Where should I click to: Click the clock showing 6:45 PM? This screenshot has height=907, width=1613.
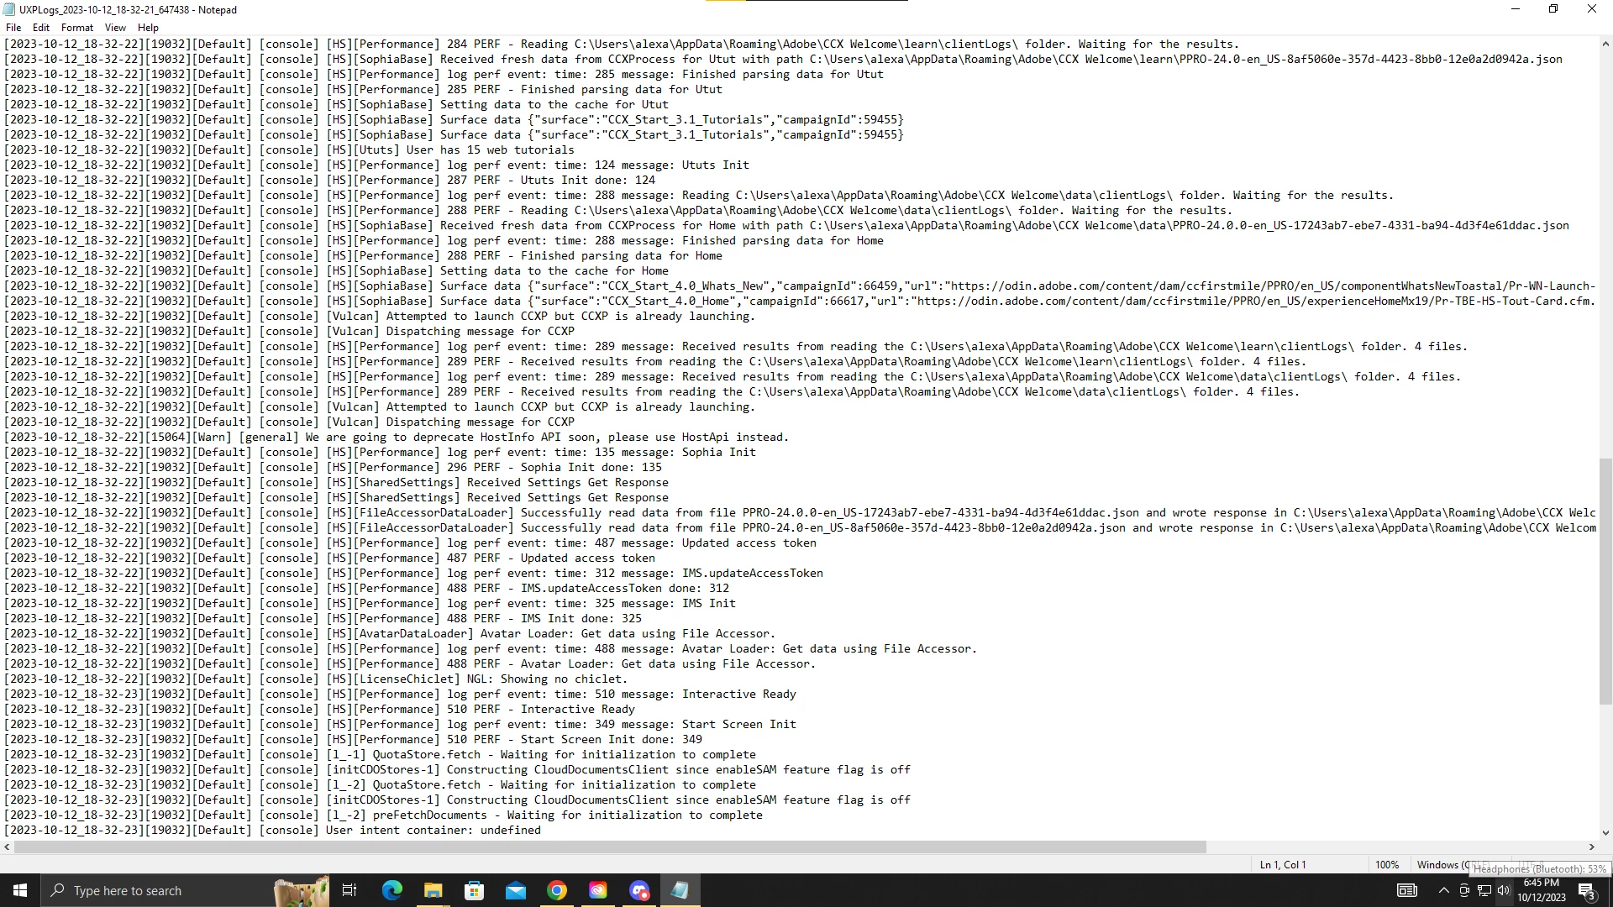(1541, 890)
